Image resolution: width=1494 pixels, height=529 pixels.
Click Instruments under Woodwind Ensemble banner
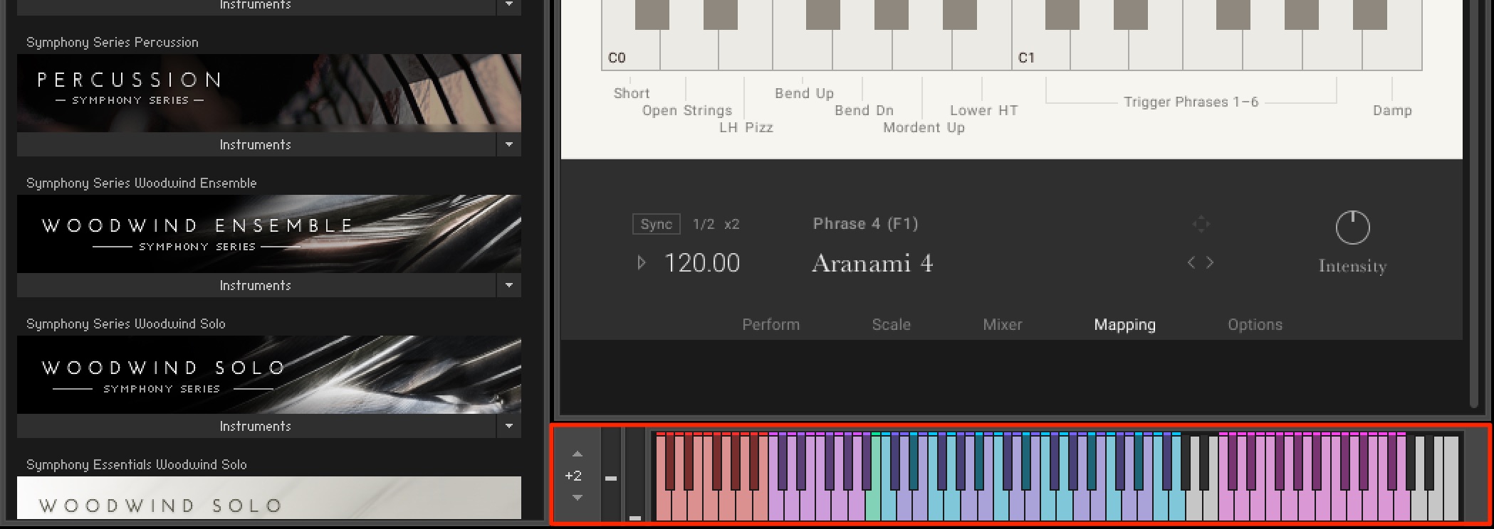click(x=256, y=285)
